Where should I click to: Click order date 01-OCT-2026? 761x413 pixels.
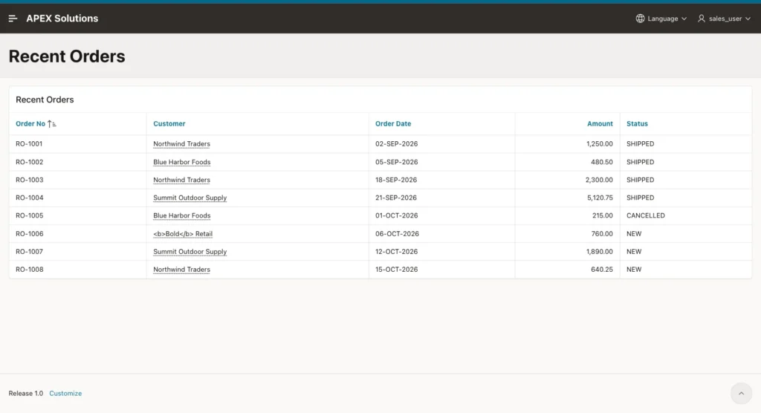[397, 215]
